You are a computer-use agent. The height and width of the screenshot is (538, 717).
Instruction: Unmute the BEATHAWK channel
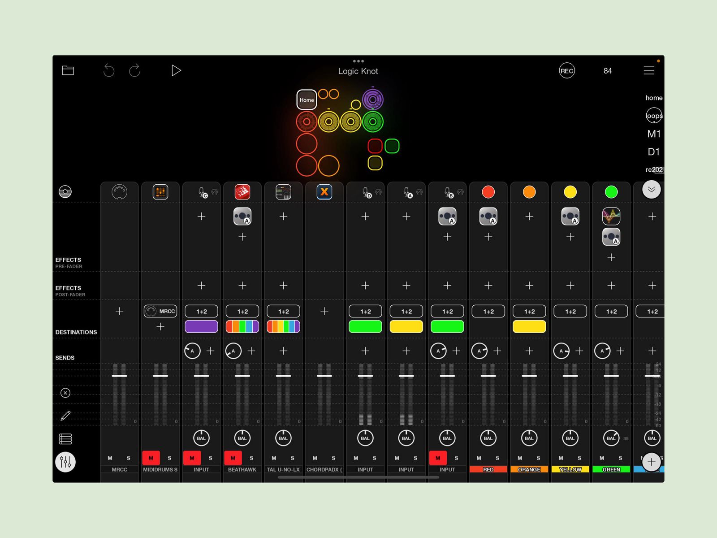233,458
